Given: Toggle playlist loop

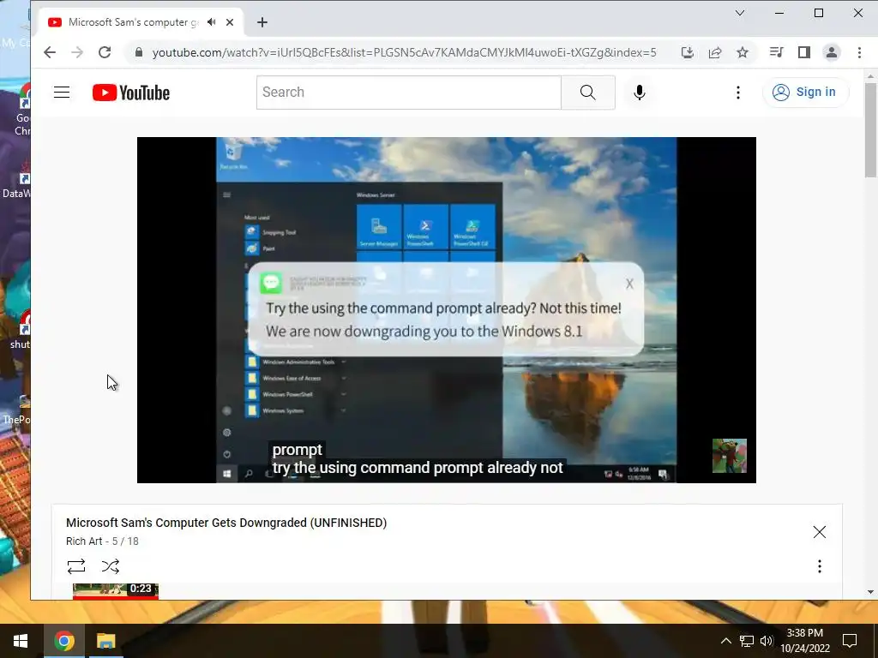Looking at the screenshot, I should pos(76,566).
